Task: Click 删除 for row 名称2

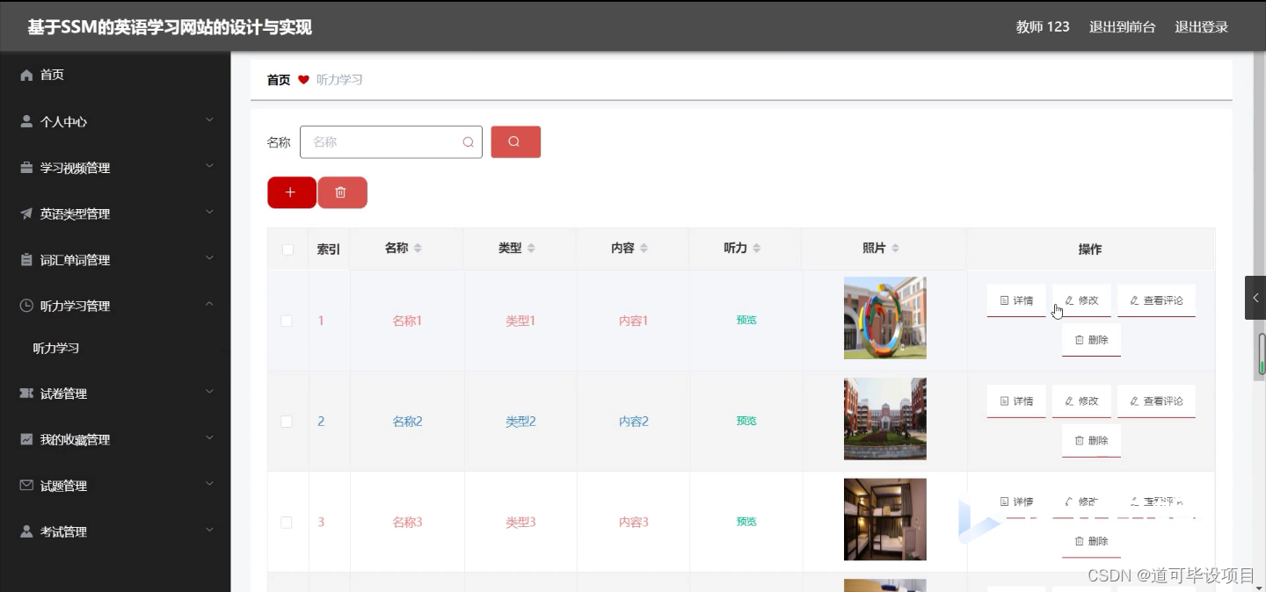Action: pos(1091,441)
